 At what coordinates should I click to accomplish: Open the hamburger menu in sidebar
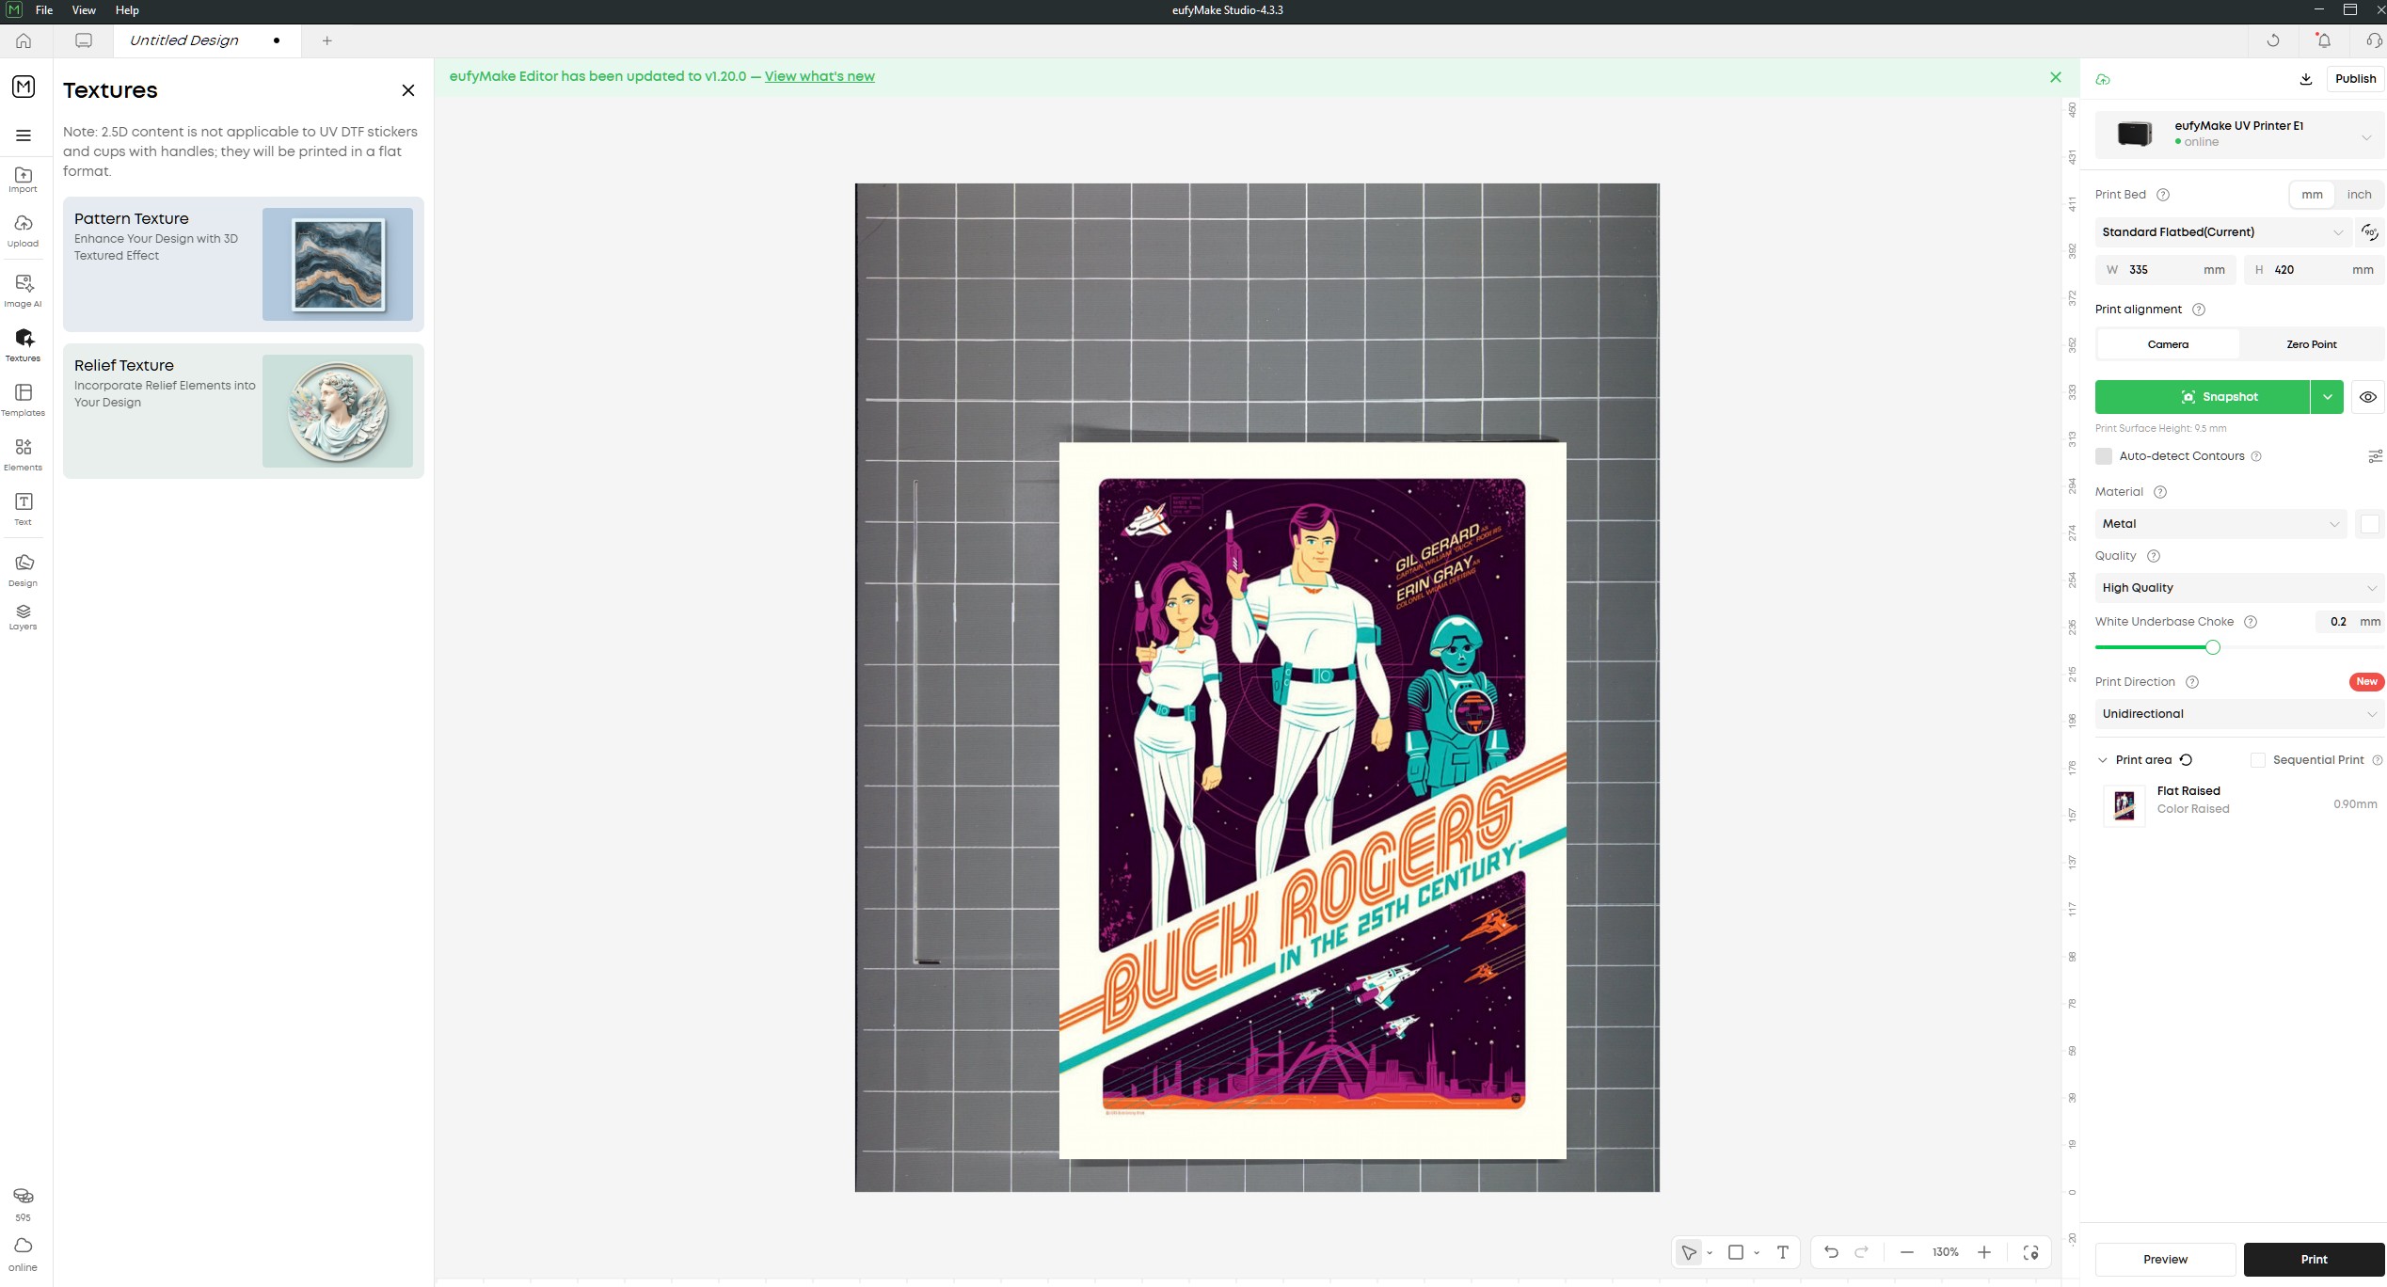[x=24, y=135]
